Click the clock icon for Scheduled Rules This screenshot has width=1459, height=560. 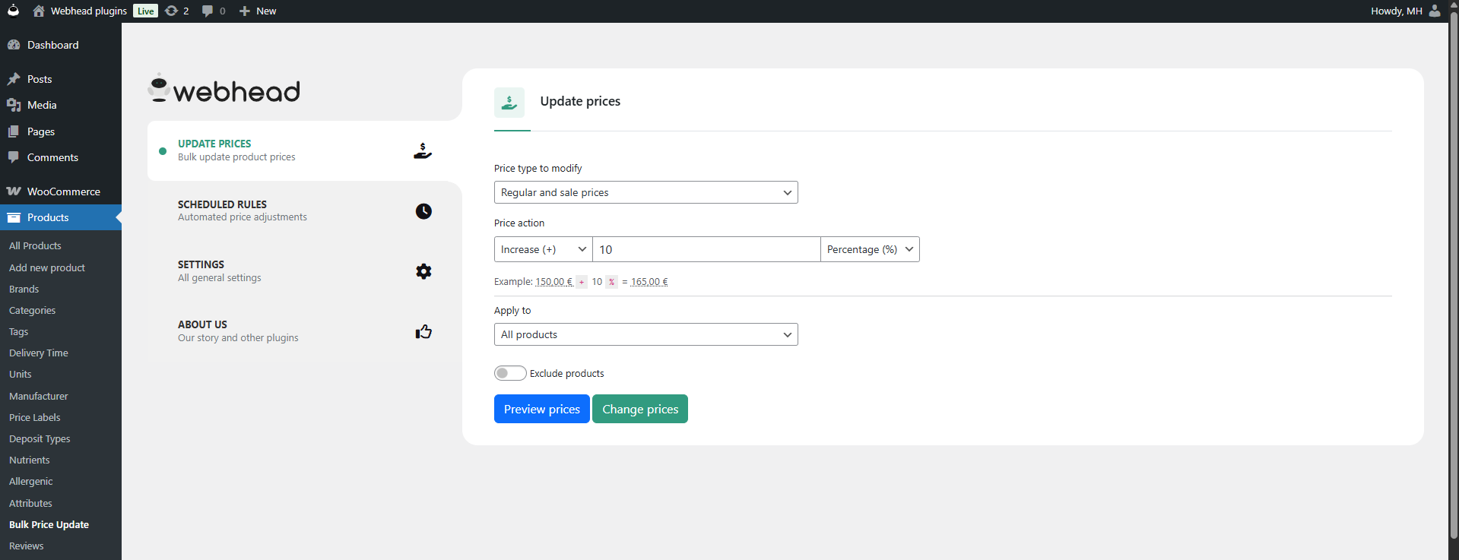423,211
